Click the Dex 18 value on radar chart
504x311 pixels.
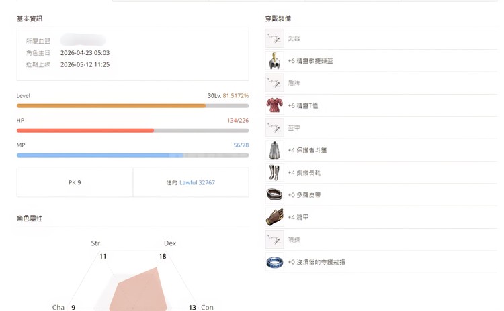click(163, 256)
